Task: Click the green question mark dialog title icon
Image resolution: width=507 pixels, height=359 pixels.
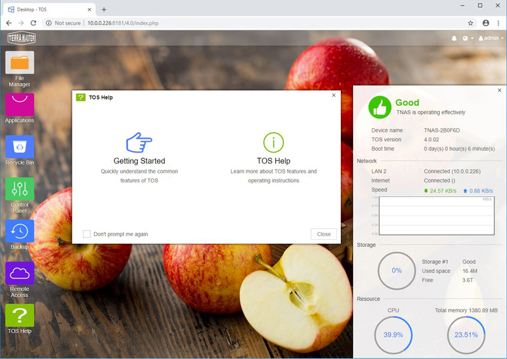Action: pyautogui.click(x=81, y=98)
